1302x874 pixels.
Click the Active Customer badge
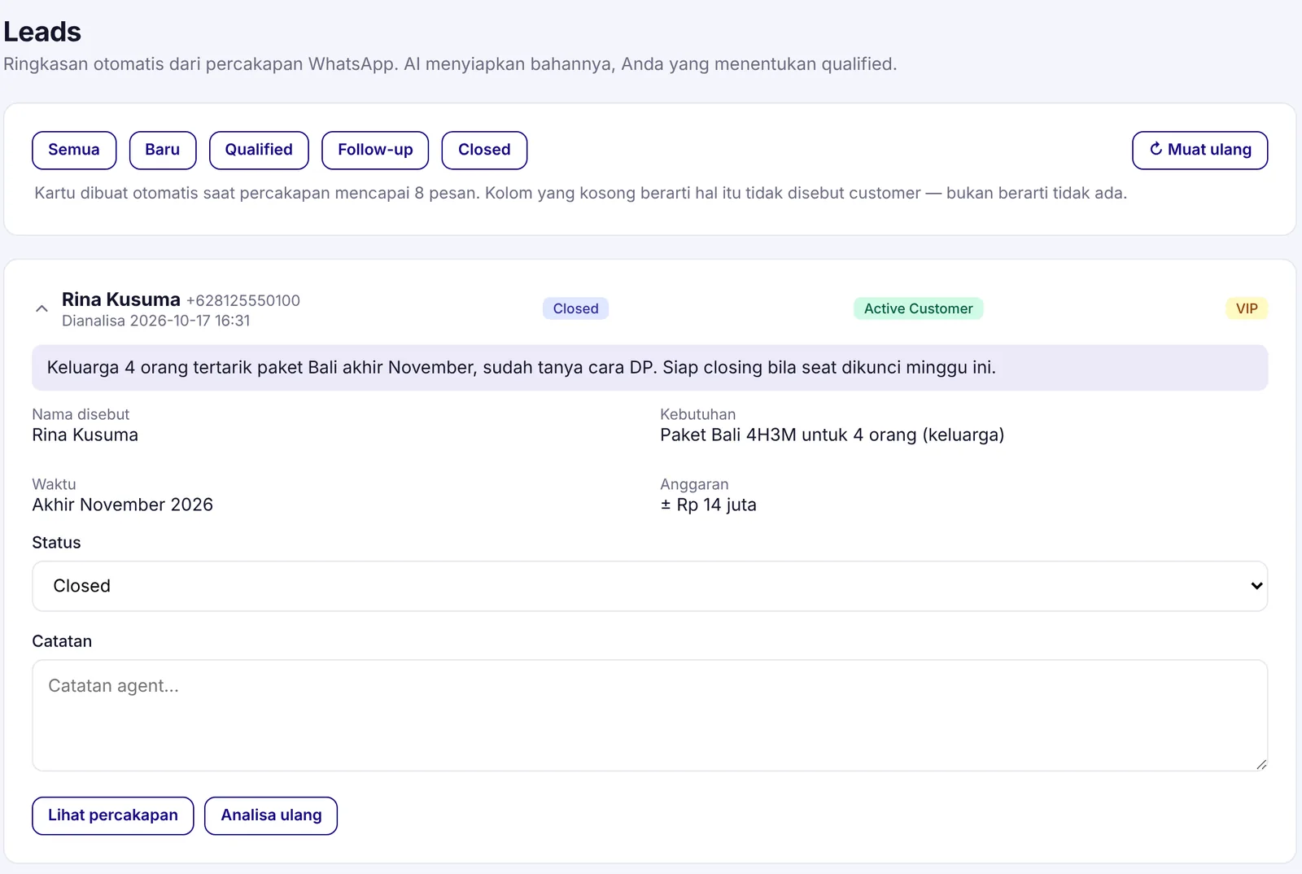[918, 308]
